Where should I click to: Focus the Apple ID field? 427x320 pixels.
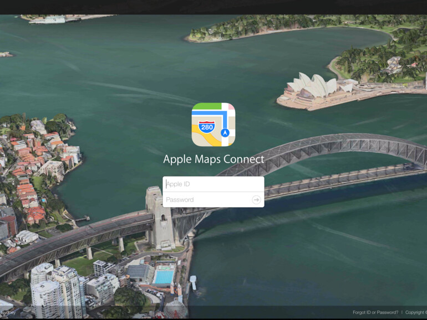coord(213,184)
